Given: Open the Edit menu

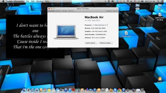Looking at the screenshot, I should tap(33, 1).
